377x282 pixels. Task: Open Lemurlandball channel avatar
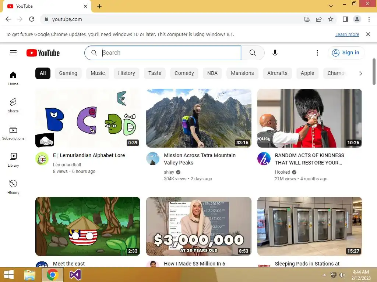[42, 159]
